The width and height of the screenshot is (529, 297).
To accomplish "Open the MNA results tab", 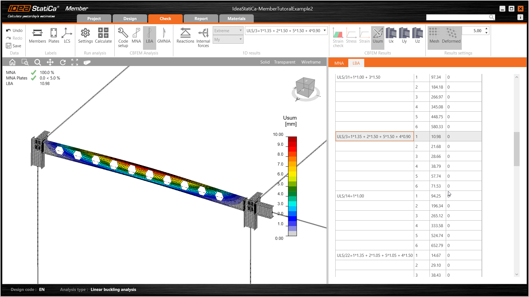I will pyautogui.click(x=339, y=63).
